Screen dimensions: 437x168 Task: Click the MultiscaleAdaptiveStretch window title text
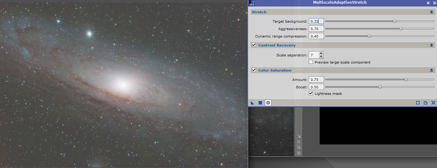point(340,2)
